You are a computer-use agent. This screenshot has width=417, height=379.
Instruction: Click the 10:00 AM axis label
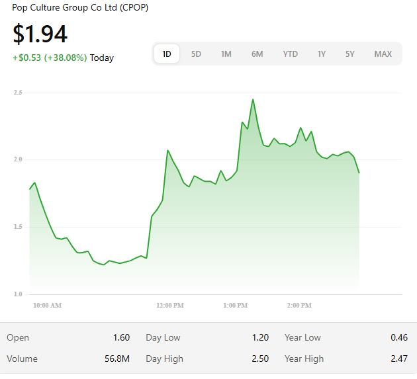pyautogui.click(x=48, y=306)
